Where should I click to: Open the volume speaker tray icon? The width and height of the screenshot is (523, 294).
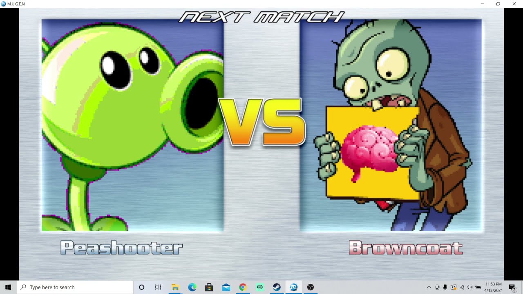[x=469, y=287]
